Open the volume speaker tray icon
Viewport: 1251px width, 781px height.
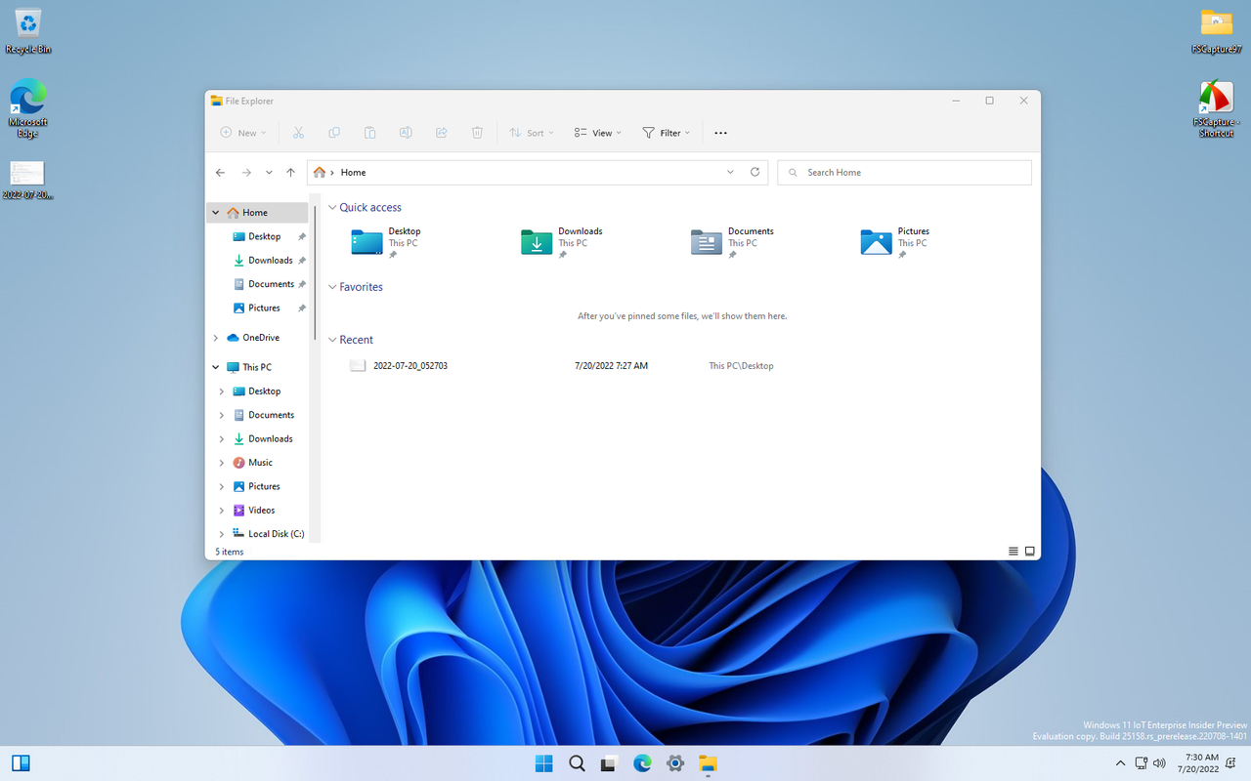point(1159,763)
